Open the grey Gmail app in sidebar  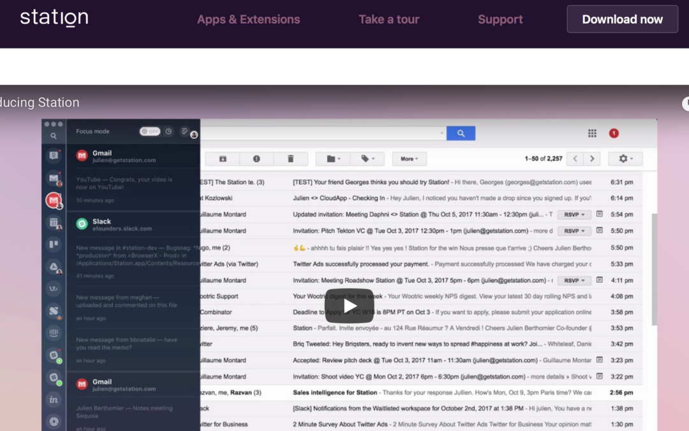(54, 178)
